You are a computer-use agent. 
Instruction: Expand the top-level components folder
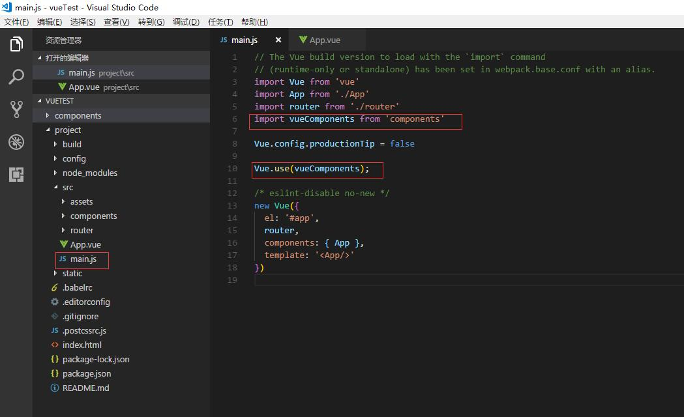pyautogui.click(x=121, y=115)
